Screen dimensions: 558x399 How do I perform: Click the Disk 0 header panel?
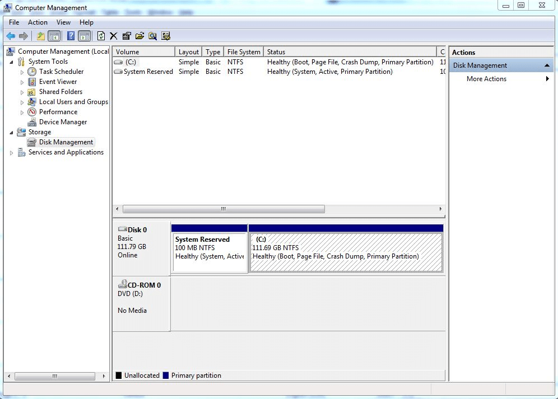click(x=140, y=246)
